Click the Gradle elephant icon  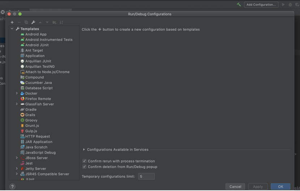click(22, 110)
